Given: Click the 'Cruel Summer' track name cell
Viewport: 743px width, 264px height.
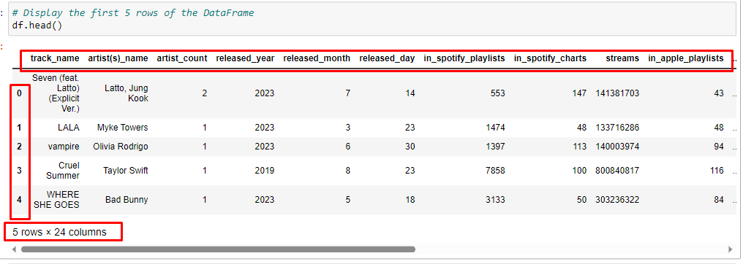Looking at the screenshot, I should point(64,171).
